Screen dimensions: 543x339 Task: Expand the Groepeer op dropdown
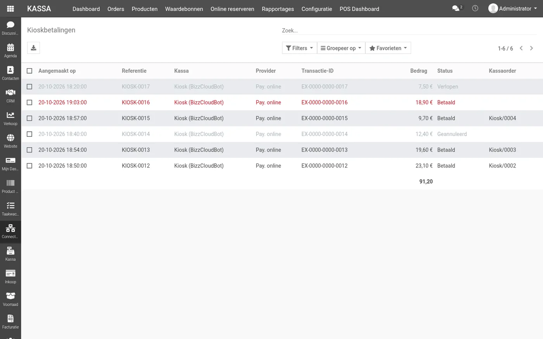341,48
